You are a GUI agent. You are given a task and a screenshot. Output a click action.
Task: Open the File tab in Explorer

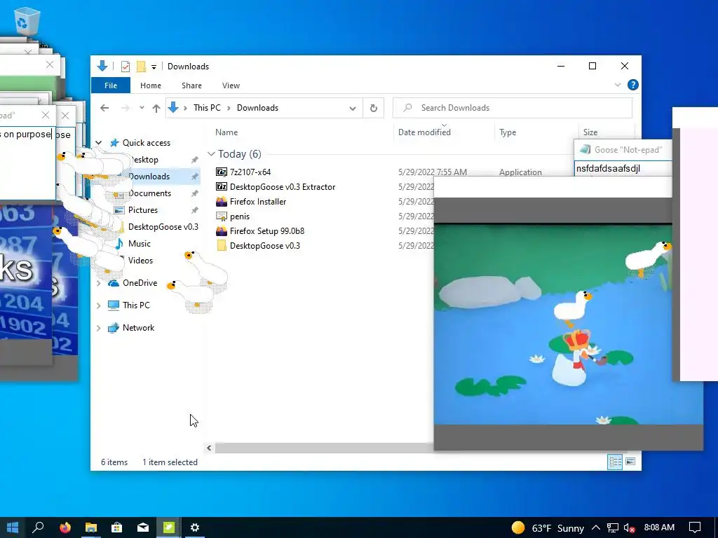pos(110,85)
